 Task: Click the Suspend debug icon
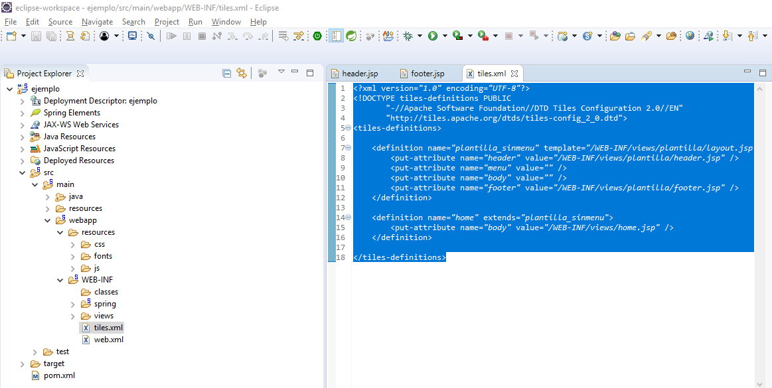[x=187, y=36]
